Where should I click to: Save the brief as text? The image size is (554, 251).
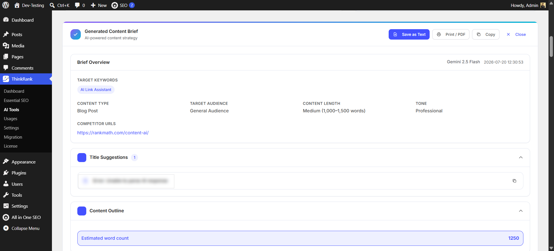(409, 34)
